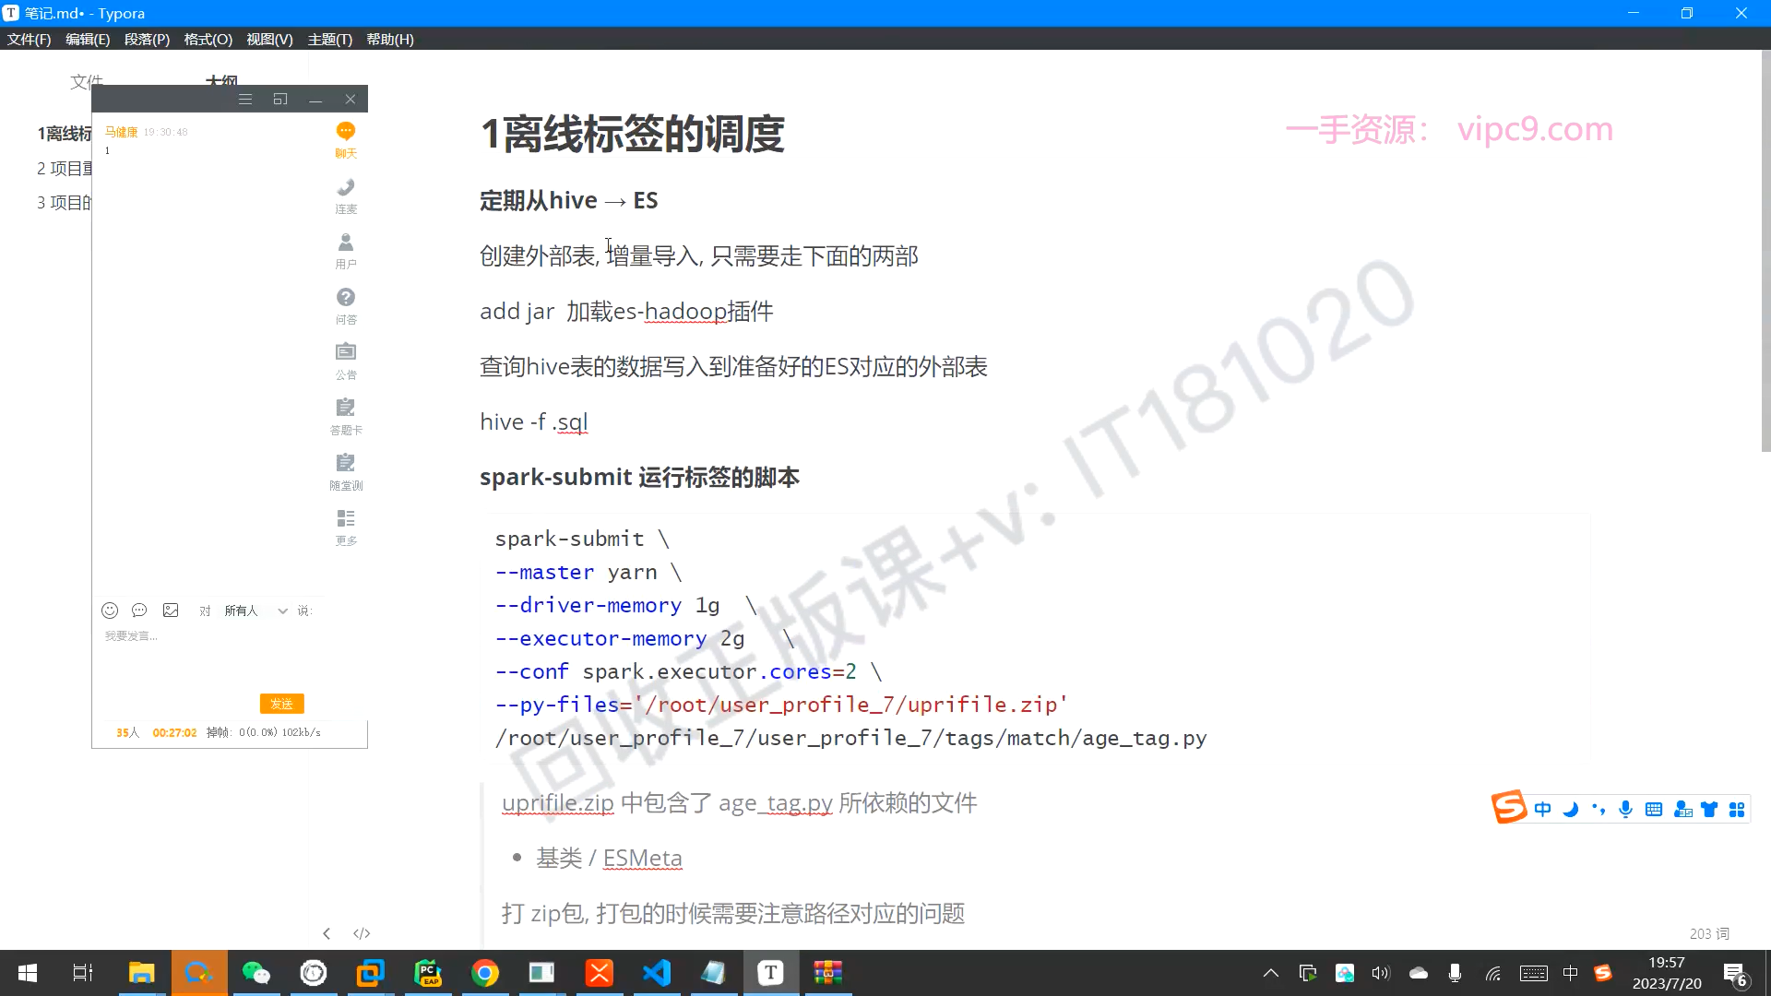Collapse the sidebar with left chevron
This screenshot has width=1771, height=996.
tap(327, 933)
